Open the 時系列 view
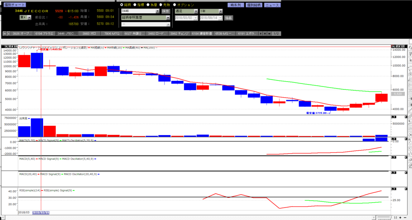The image size is (412, 220). tap(236, 5)
